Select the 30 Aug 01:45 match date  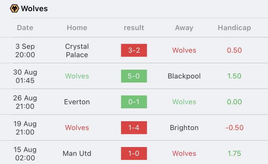click(x=25, y=76)
